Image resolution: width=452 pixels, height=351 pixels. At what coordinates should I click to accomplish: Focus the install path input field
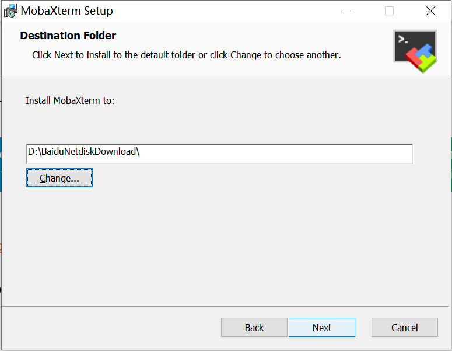coord(219,154)
